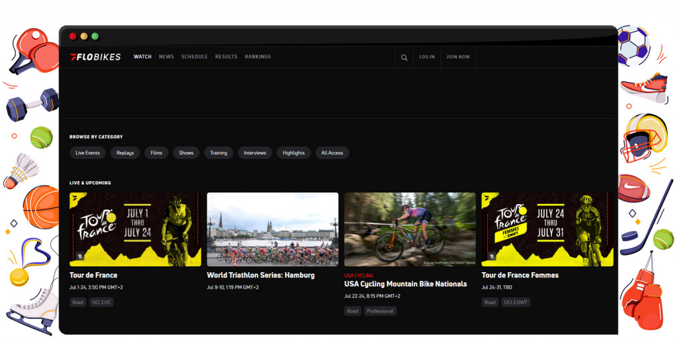This screenshot has height=360, width=677.
Task: Open the Tour de France Femmes thumbnail
Action: (547, 229)
